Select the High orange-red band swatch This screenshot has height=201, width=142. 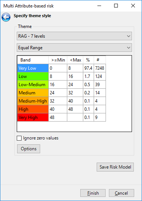33,109
